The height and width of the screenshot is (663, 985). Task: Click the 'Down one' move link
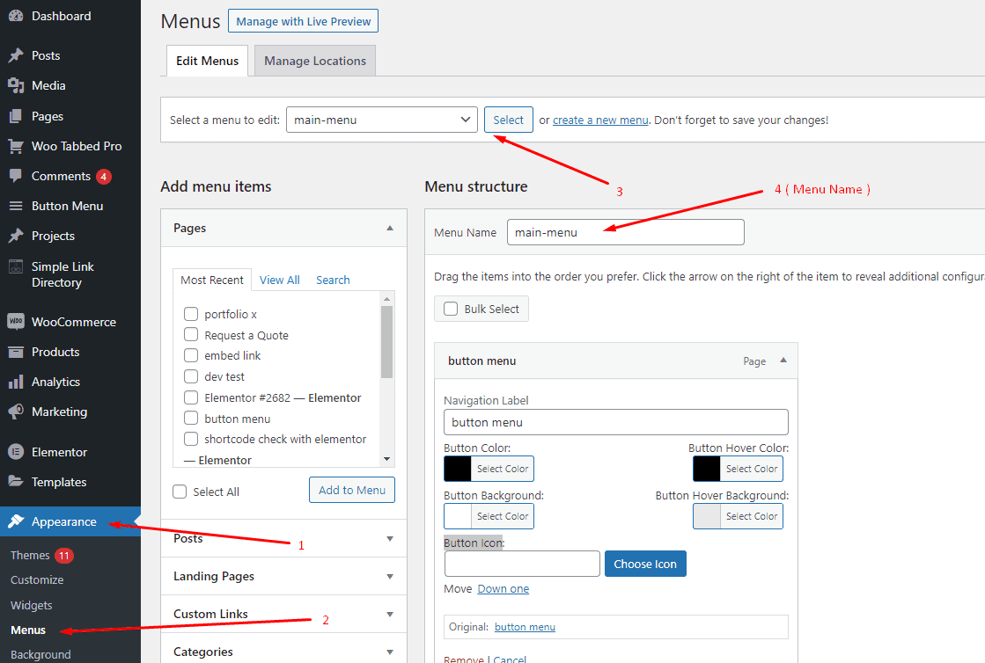coord(504,589)
